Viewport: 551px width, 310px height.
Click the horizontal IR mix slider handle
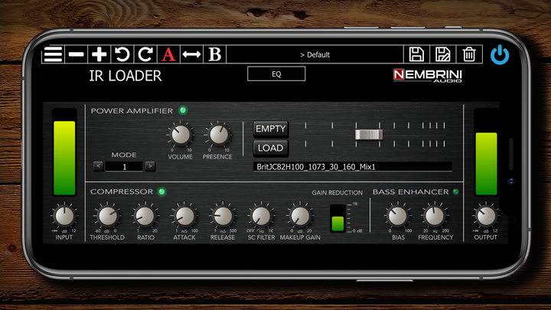click(x=368, y=135)
